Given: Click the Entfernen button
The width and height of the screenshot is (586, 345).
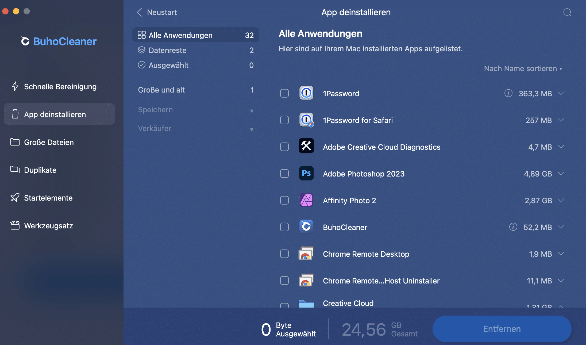Looking at the screenshot, I should coord(502,329).
